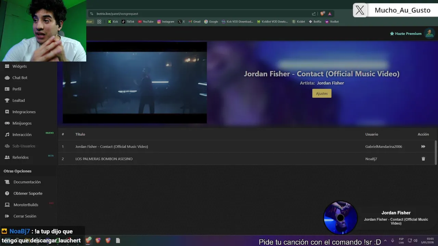Show hidden icons in the system tray

385,241
